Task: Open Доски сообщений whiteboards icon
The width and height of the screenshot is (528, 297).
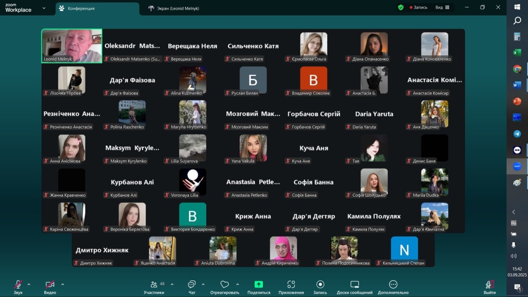Action: point(355,285)
